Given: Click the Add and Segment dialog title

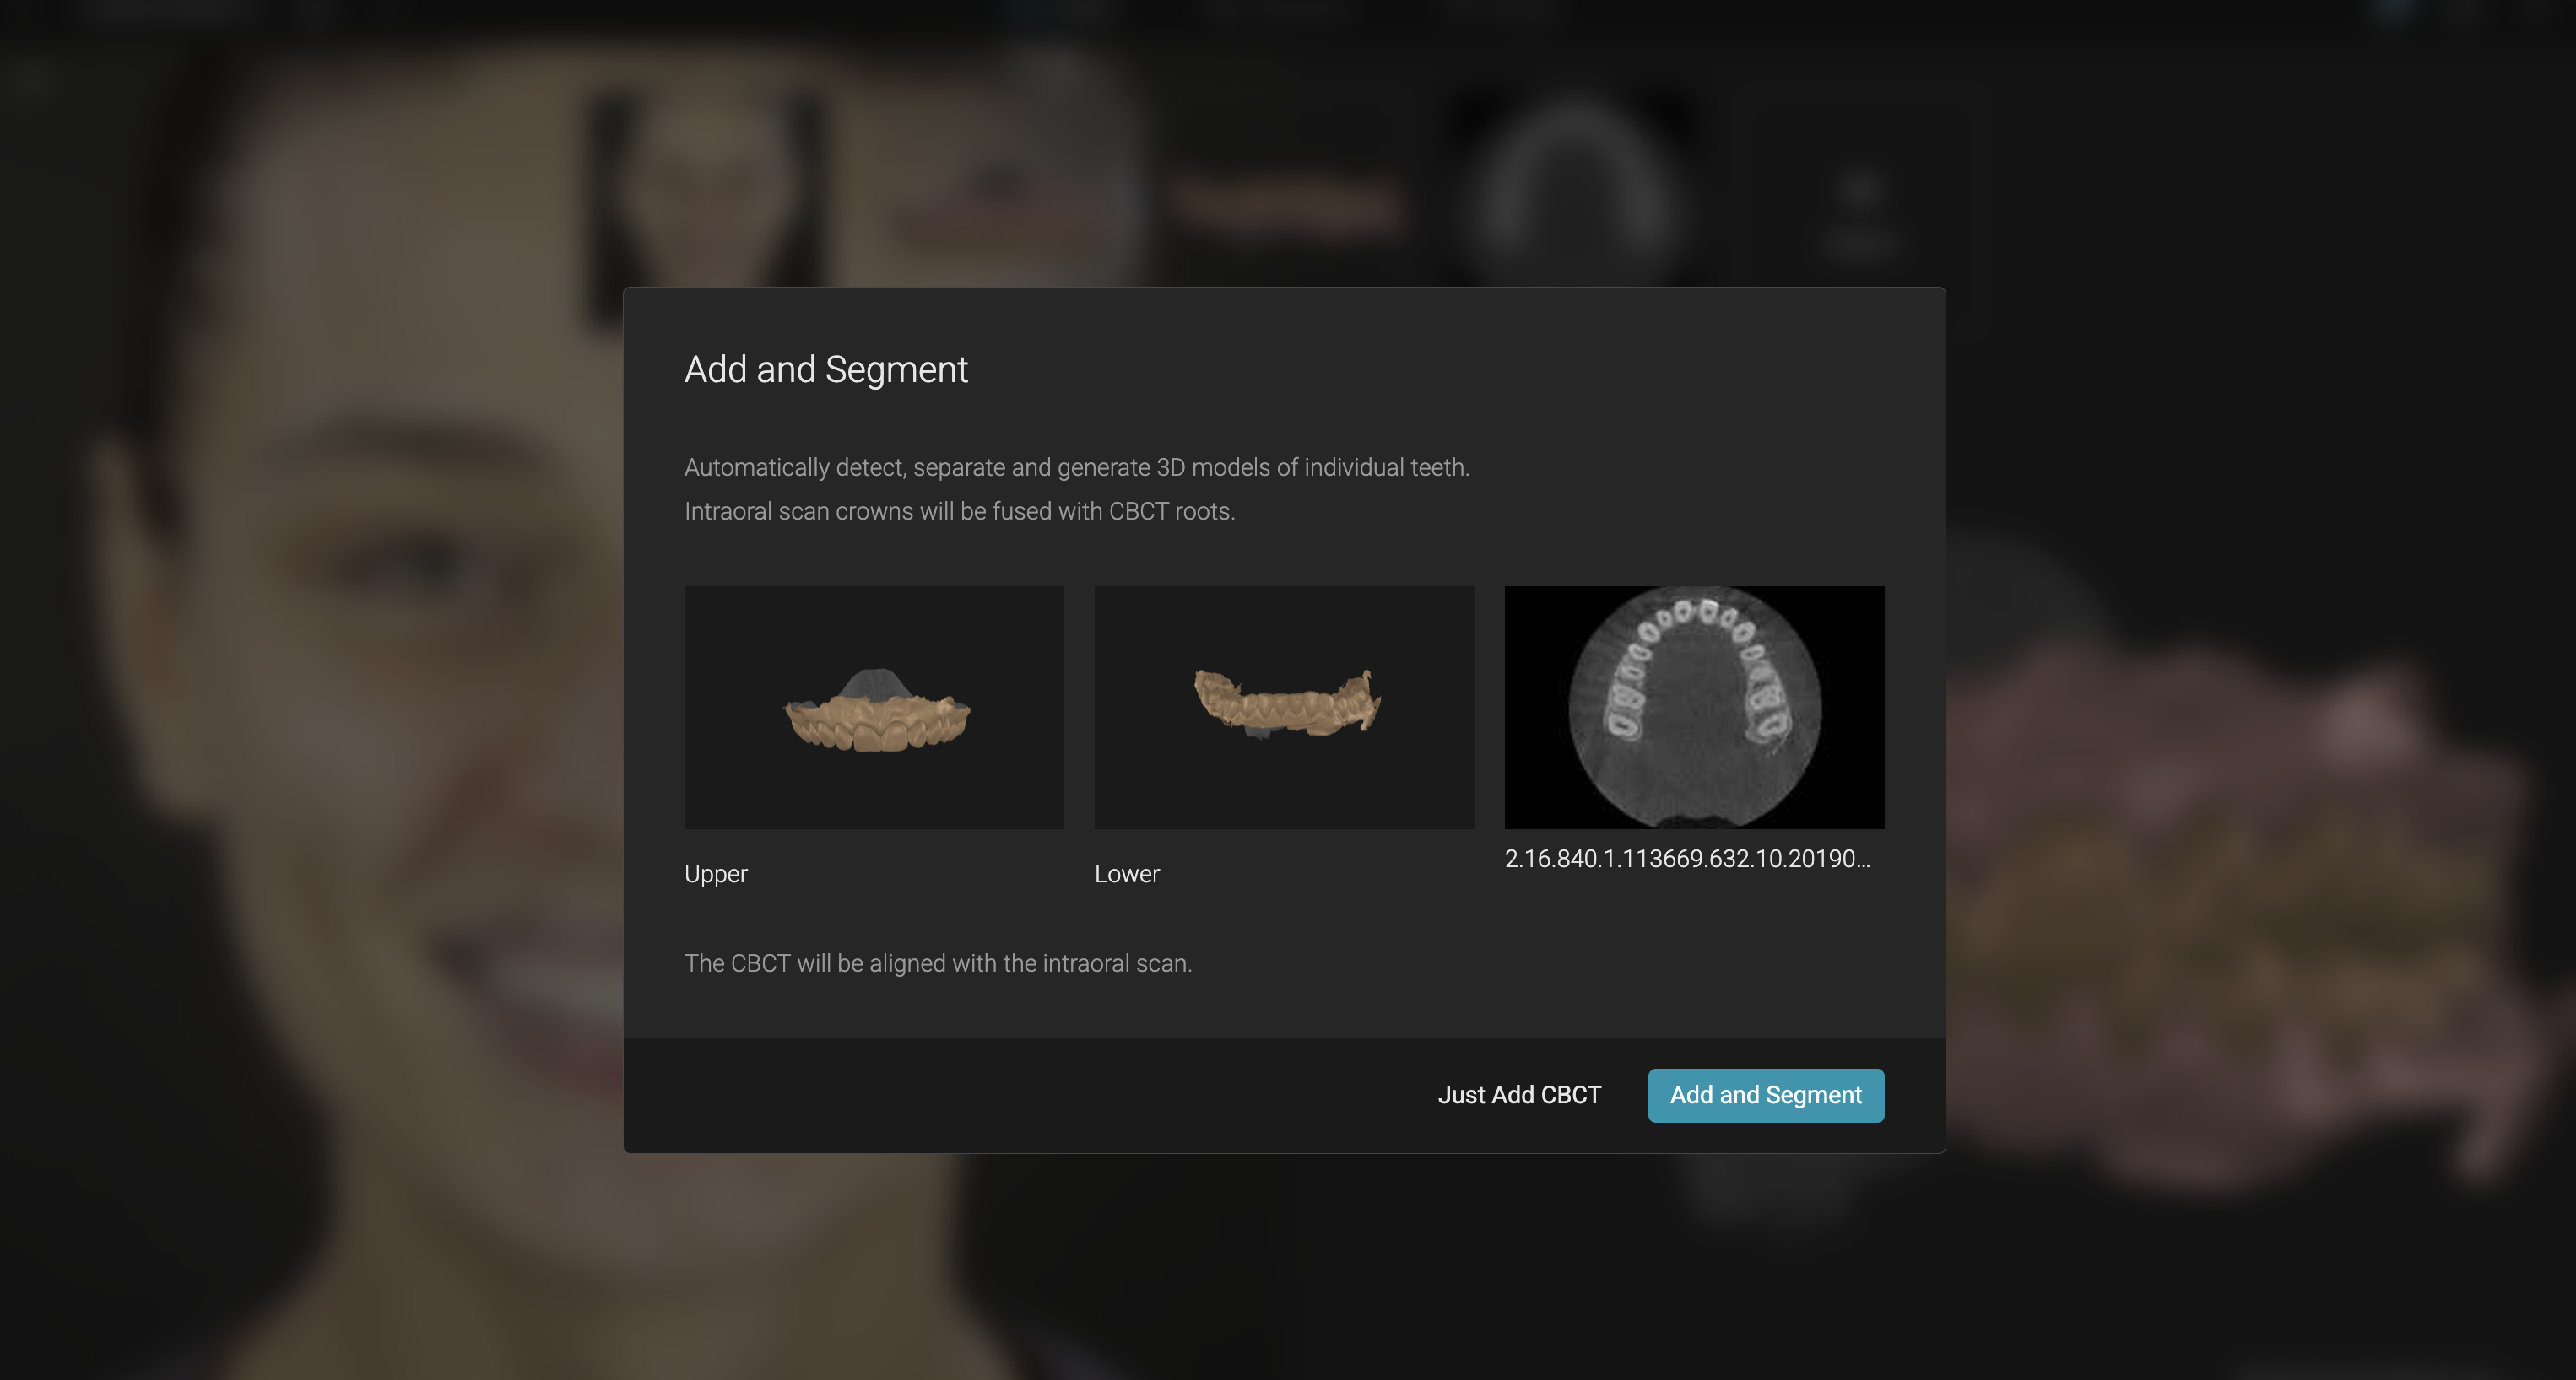Looking at the screenshot, I should click(826, 369).
